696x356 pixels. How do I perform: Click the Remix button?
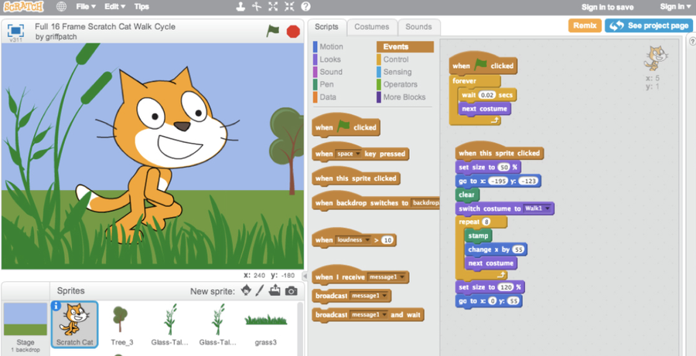coord(584,25)
